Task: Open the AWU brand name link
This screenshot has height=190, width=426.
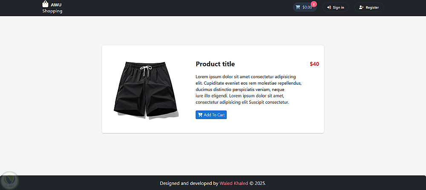Action: pos(56,5)
